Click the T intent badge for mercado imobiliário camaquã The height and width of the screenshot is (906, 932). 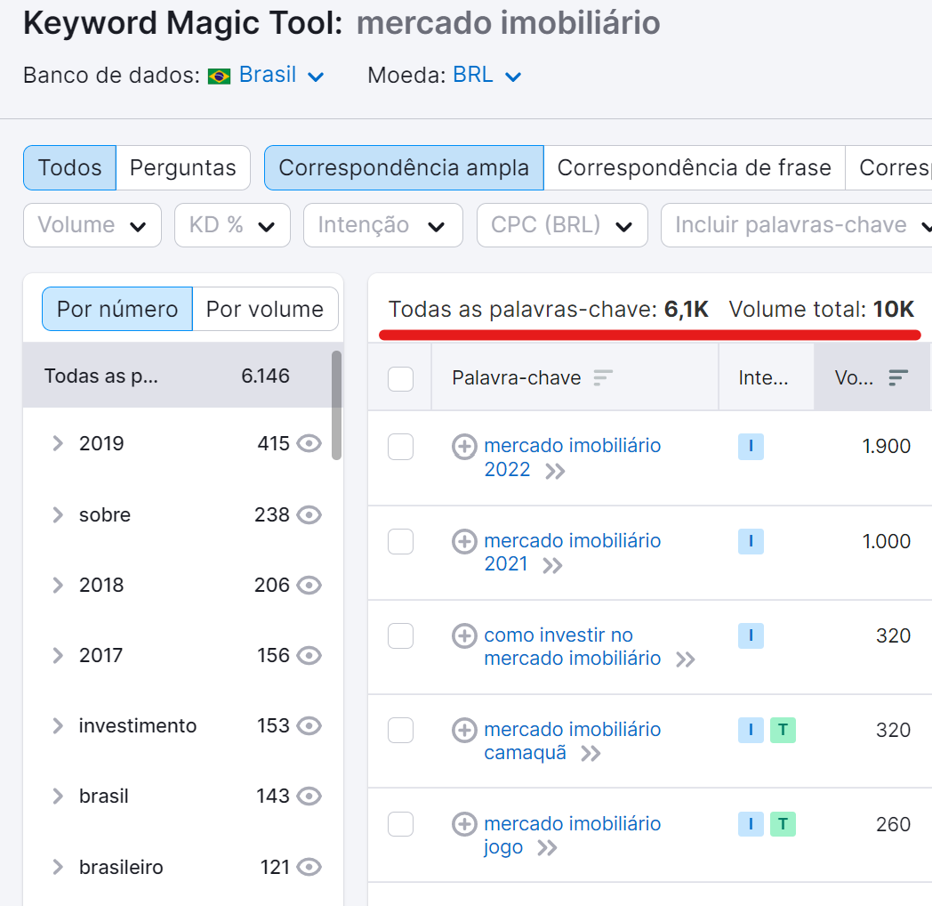783,730
